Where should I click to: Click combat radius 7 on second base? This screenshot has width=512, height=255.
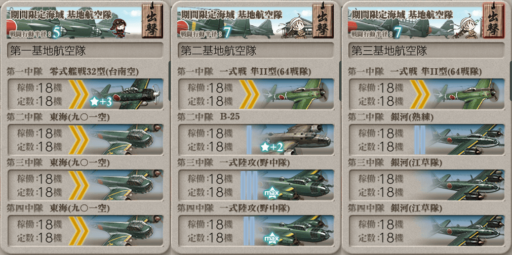click(227, 33)
